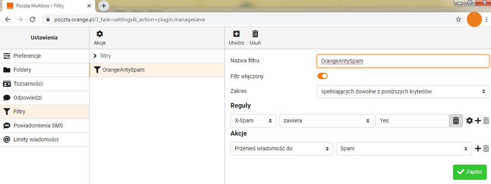Click the green Zapisz button
The width and height of the screenshot is (491, 184).
pos(470,172)
